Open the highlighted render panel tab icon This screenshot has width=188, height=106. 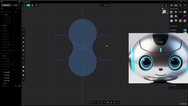(176, 5)
